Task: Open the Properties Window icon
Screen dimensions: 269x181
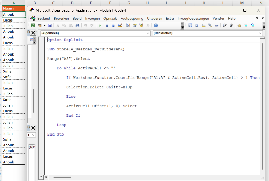Action: [x=135, y=25]
